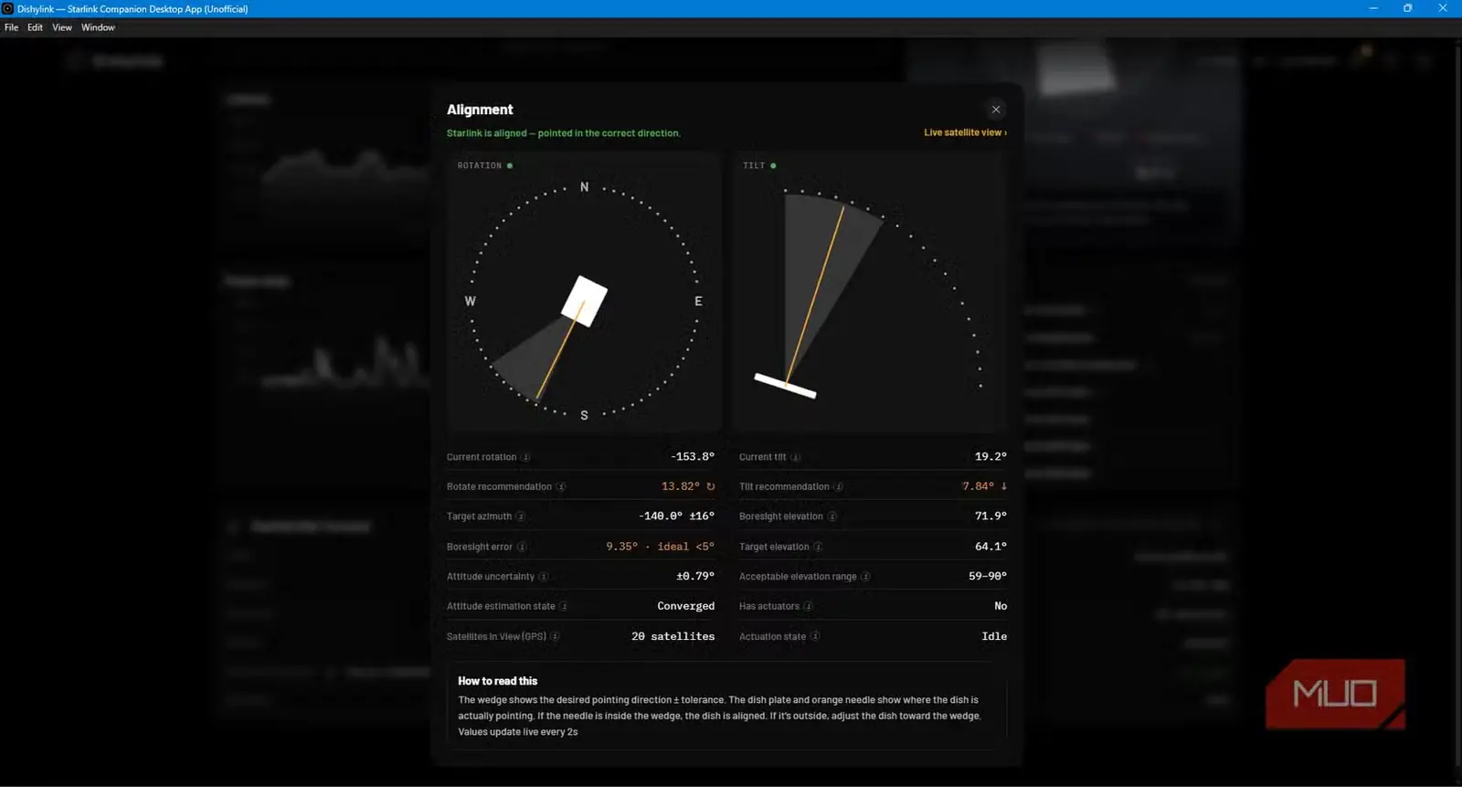Click the target elevation value 64.1°

coord(991,546)
